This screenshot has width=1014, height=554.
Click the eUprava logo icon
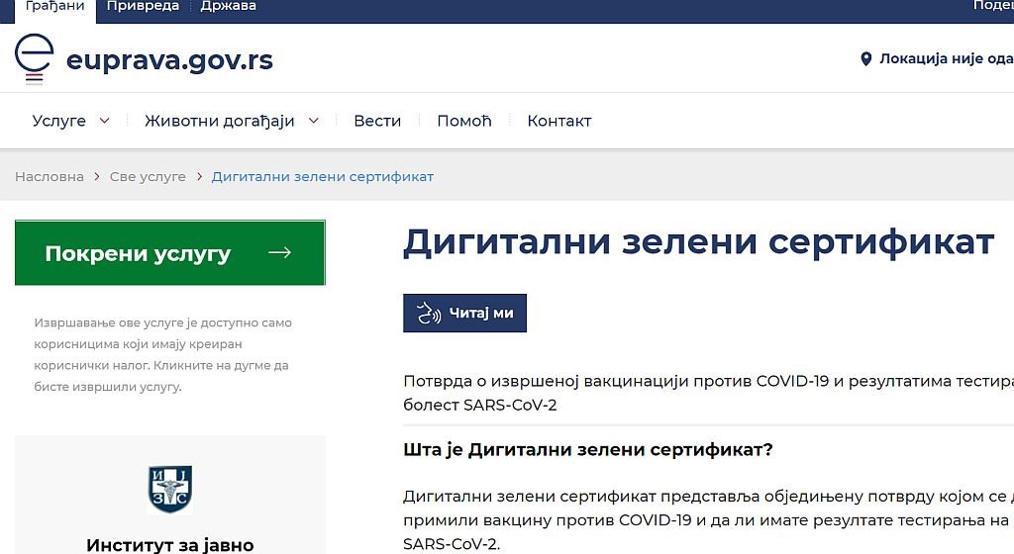[34, 59]
